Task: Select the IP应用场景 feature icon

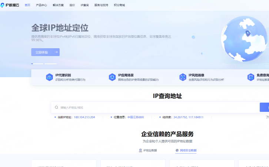Action: [112, 77]
